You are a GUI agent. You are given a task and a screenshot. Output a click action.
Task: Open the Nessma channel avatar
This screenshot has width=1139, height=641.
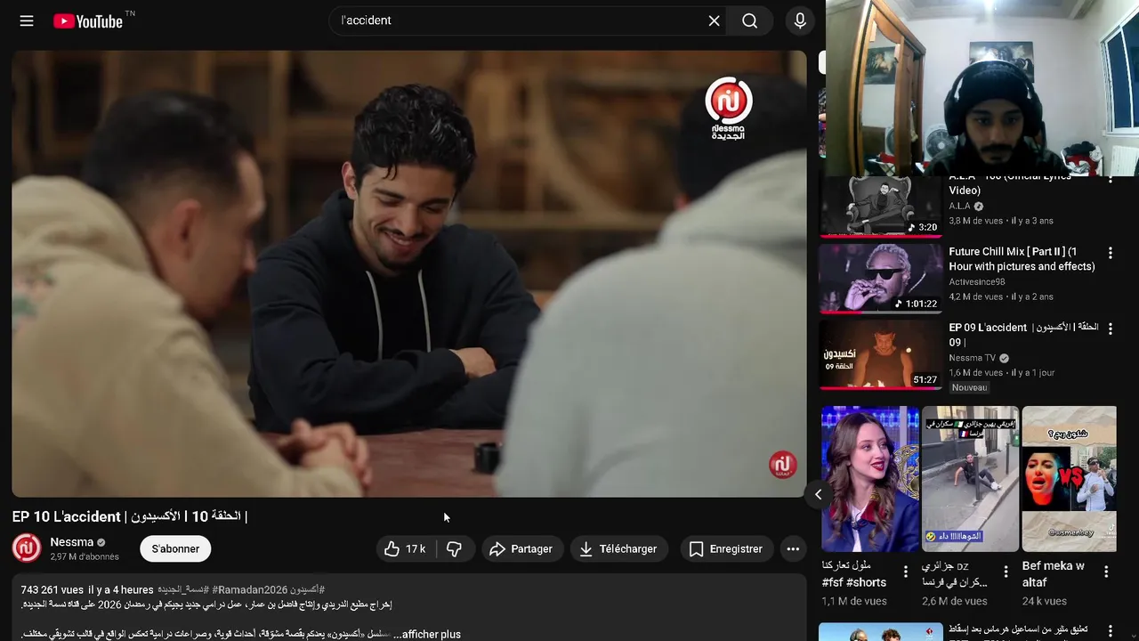coord(27,548)
